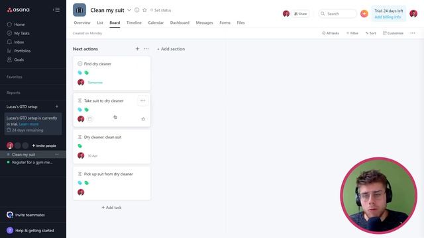Viewport: 424px width, 238px height.
Task: Open Inbox in the sidebar
Action: pos(19,42)
